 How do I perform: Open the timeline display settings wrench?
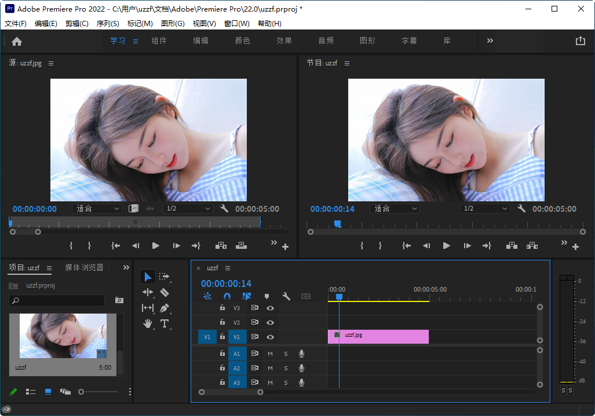click(x=286, y=296)
